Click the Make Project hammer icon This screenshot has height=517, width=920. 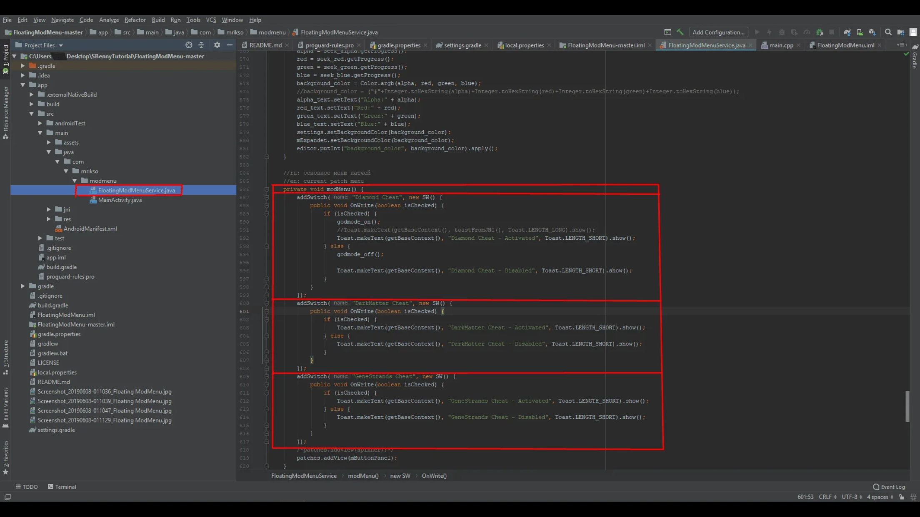pos(680,32)
